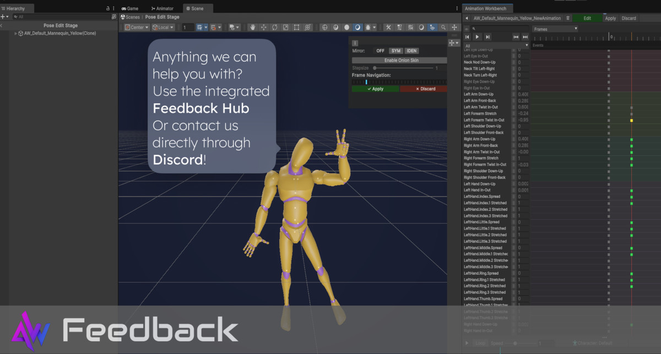The width and height of the screenshot is (661, 354).
Task: Jump to last frame in Workbench
Action: (x=487, y=37)
